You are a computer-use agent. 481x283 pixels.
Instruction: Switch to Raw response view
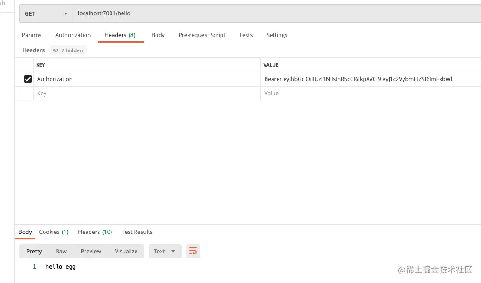(61, 251)
